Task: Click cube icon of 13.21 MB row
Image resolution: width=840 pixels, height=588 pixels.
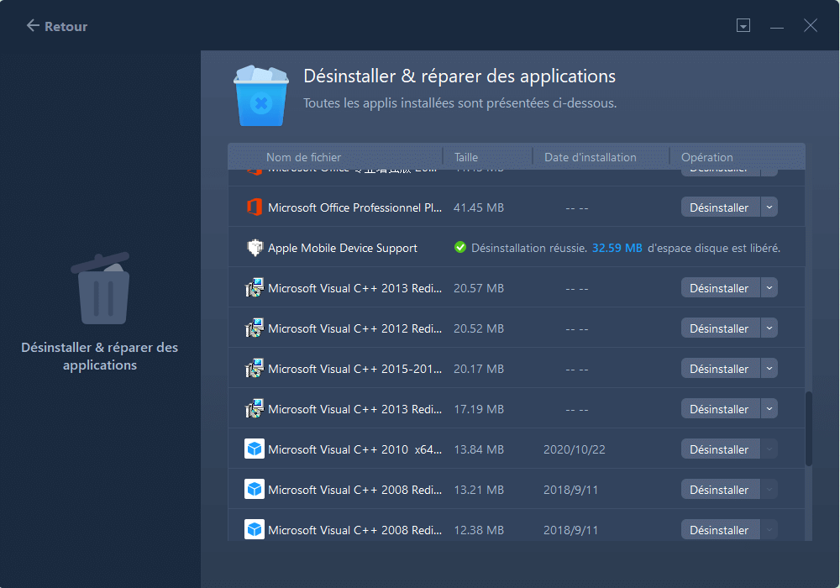Action: point(255,489)
